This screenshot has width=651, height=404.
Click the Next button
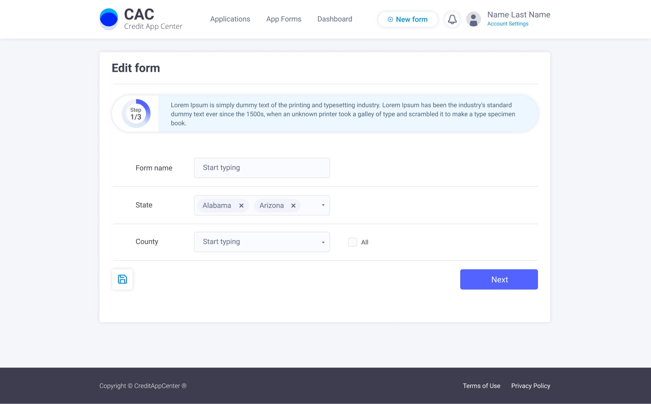(x=499, y=279)
